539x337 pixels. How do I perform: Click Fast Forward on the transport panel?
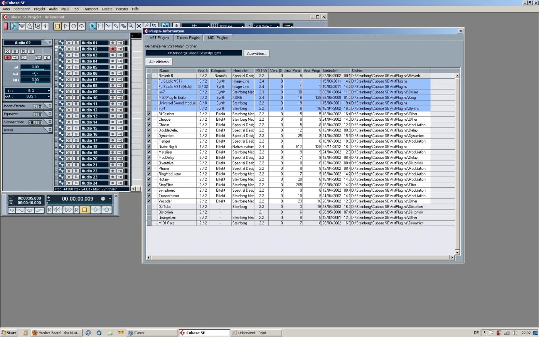[68, 210]
